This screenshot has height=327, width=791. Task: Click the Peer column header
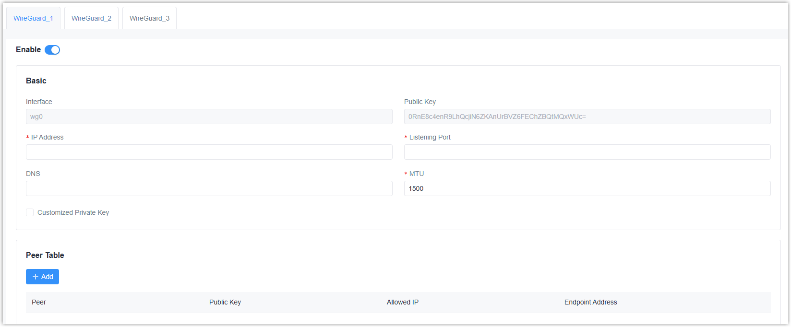(x=39, y=302)
